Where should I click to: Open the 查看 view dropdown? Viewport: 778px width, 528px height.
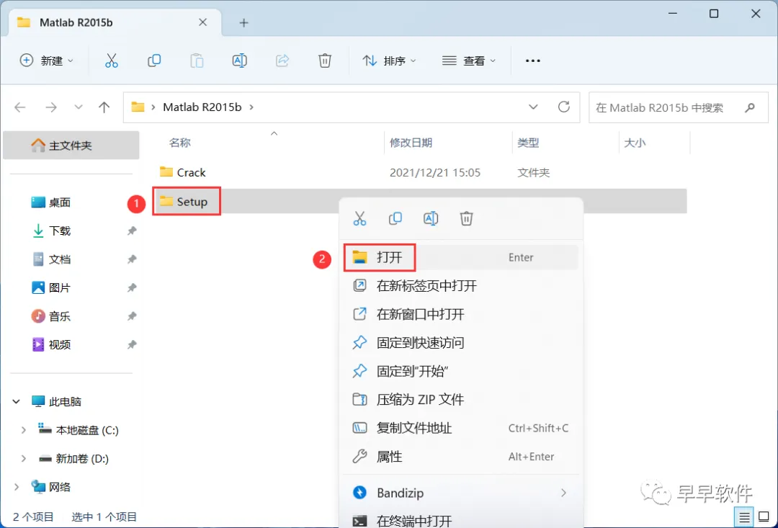click(x=468, y=61)
